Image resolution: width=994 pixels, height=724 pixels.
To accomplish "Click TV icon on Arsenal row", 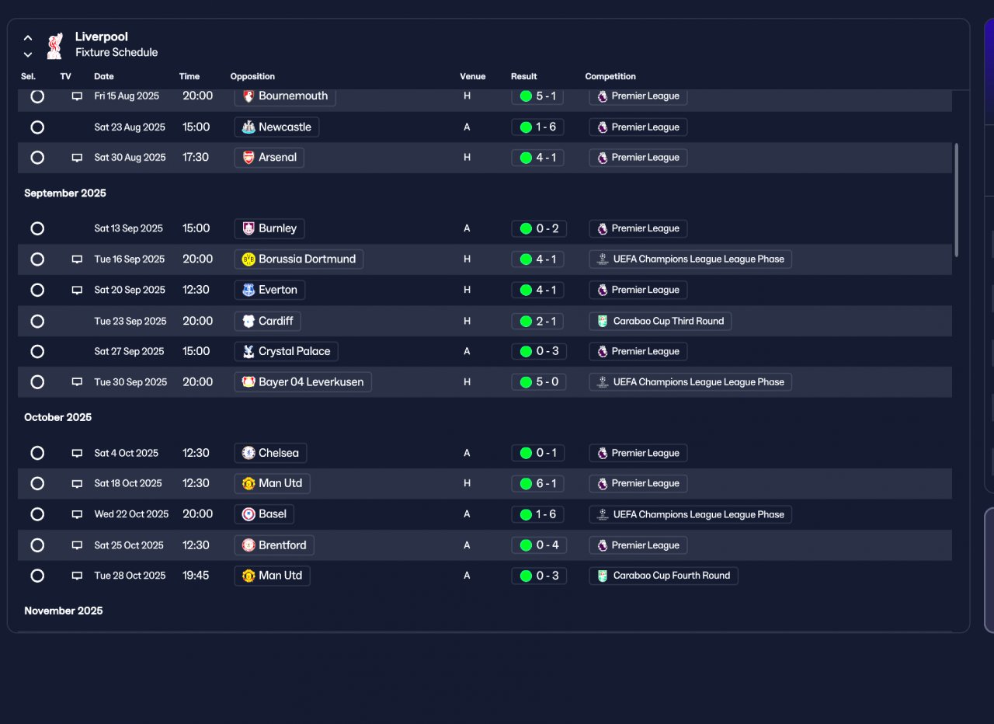I will click(77, 158).
